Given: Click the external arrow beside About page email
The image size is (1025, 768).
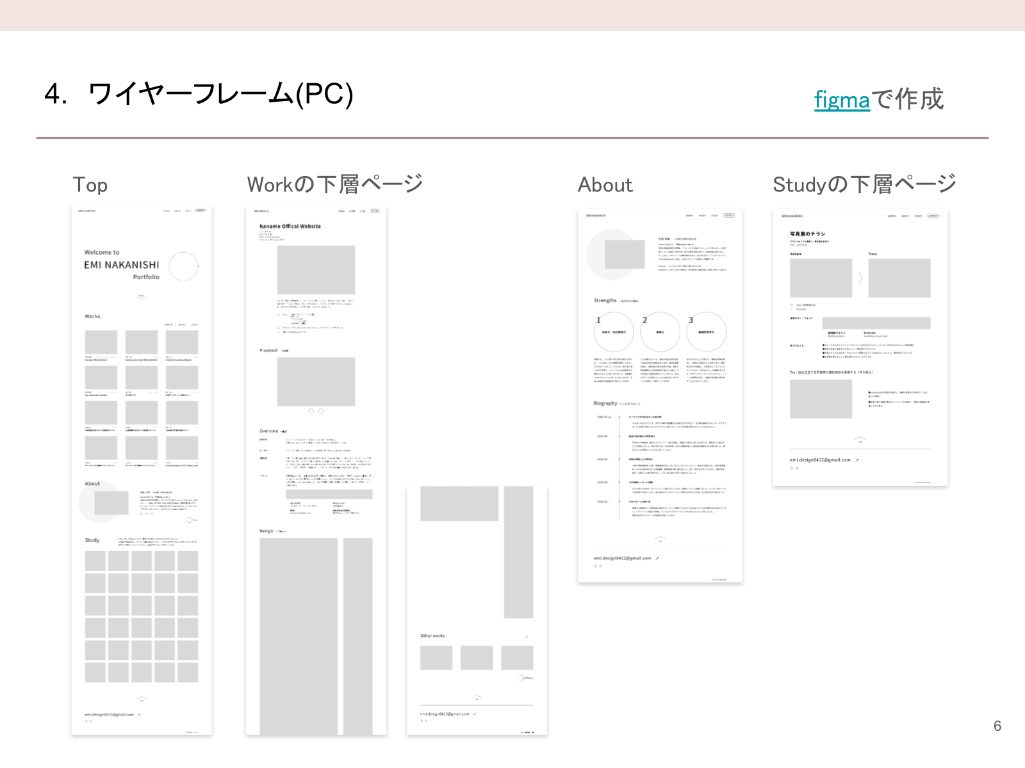Looking at the screenshot, I should [657, 559].
